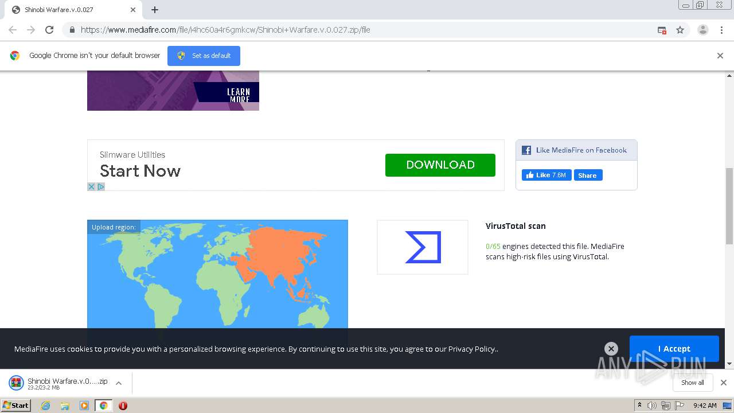Click Show all downloads
The image size is (734, 413).
[x=693, y=383]
